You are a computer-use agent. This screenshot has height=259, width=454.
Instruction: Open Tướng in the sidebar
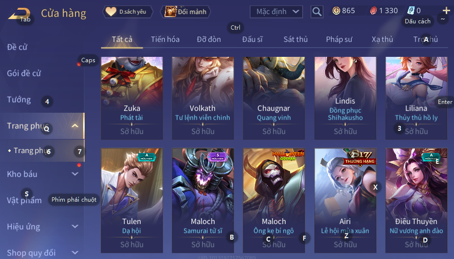[x=19, y=100]
